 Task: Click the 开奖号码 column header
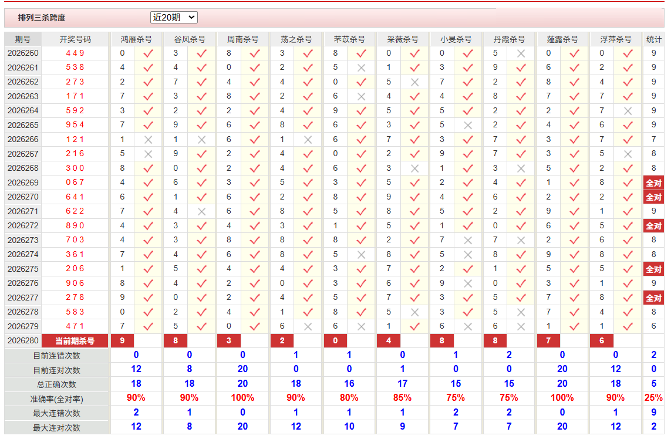(x=75, y=39)
